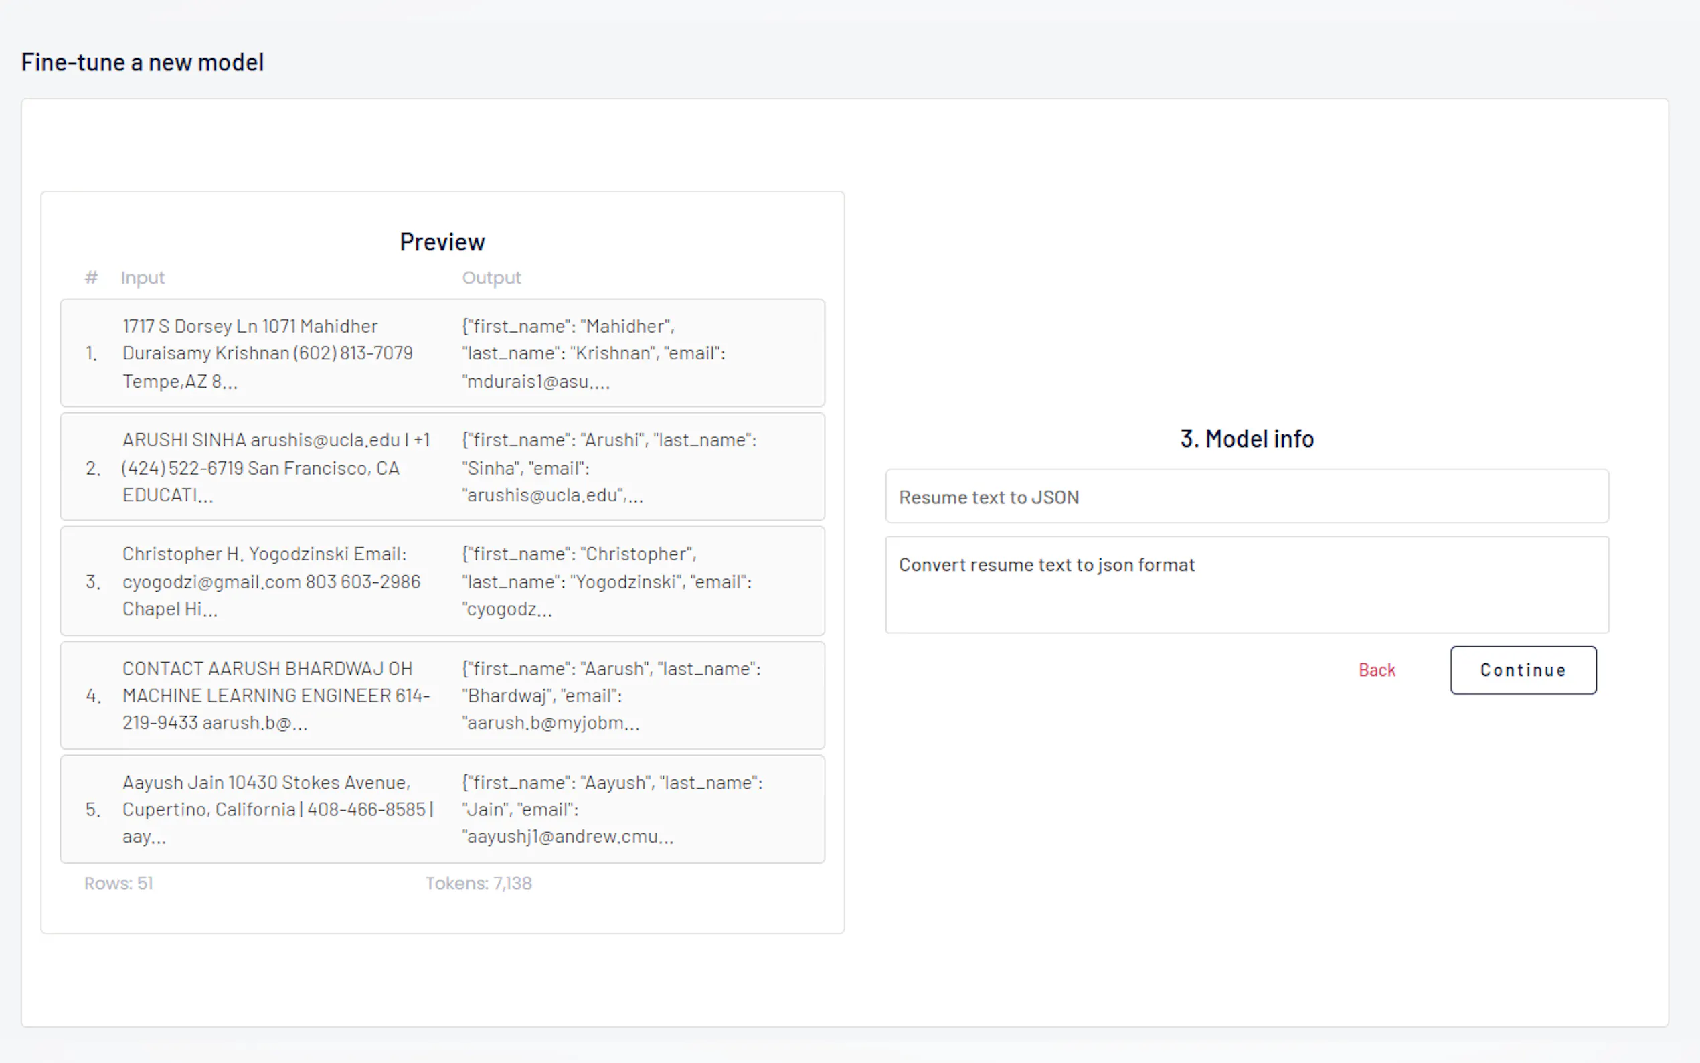Click the Christopher JSON output cell

(x=606, y=582)
